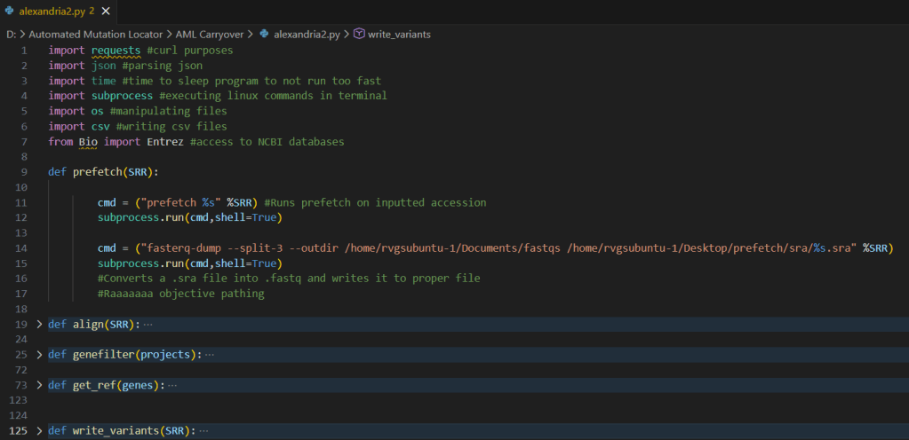The image size is (909, 440).
Task: Click the ellipsis after def align(SRR):
Action: pos(148,325)
